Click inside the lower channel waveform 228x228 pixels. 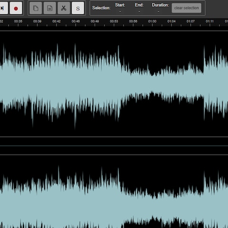point(114,191)
